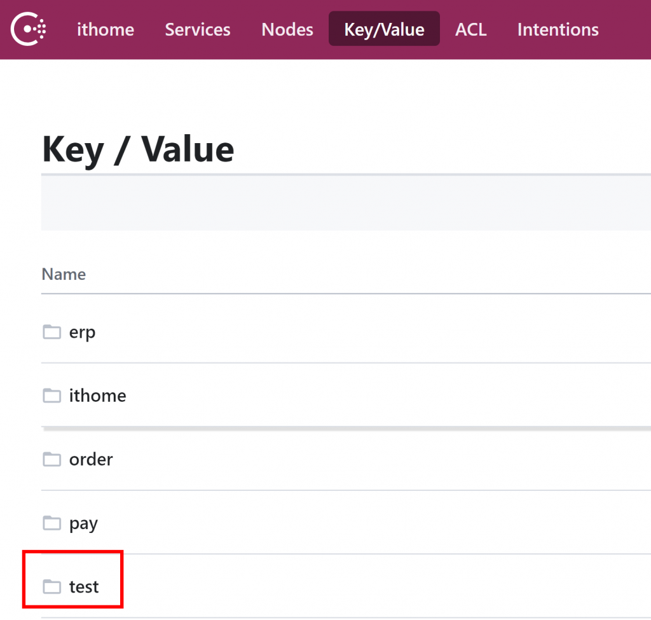Click the Key / Value page heading
651x620 pixels.
(138, 149)
